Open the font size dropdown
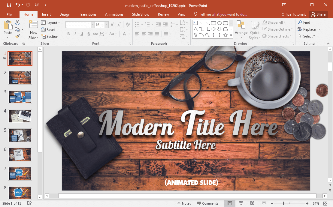The width and height of the screenshot is (333, 207). point(107,25)
